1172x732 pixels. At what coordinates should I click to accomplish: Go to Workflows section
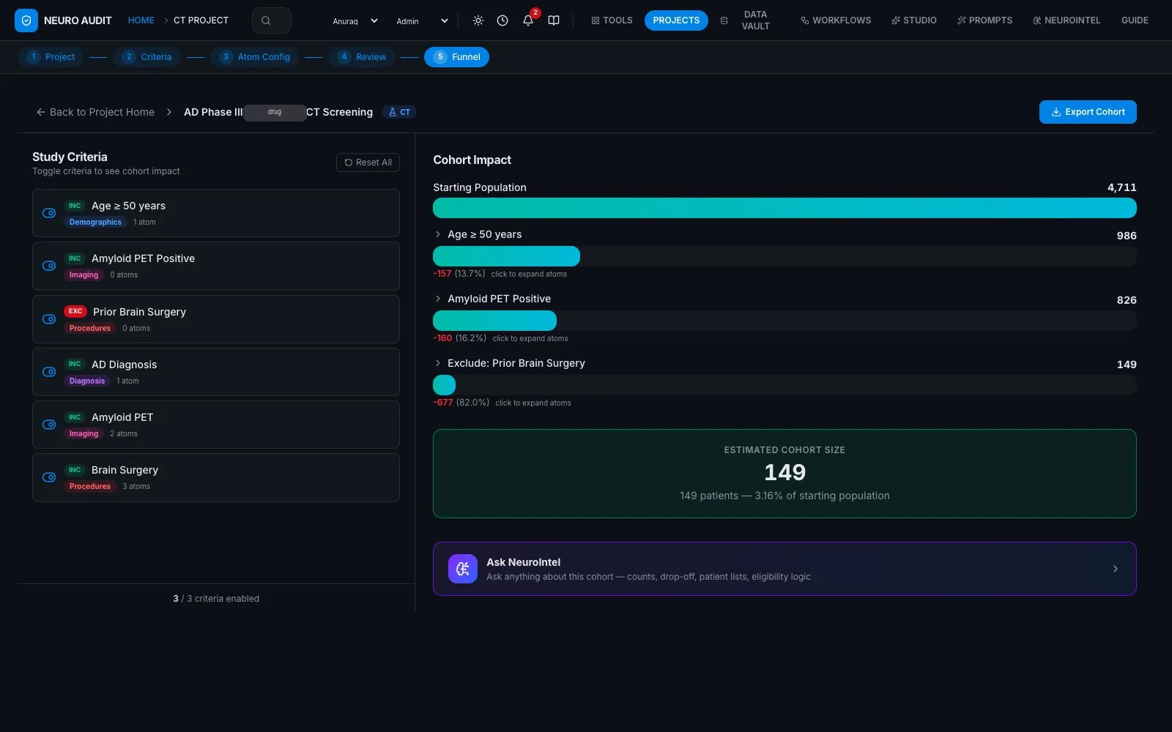(836, 20)
